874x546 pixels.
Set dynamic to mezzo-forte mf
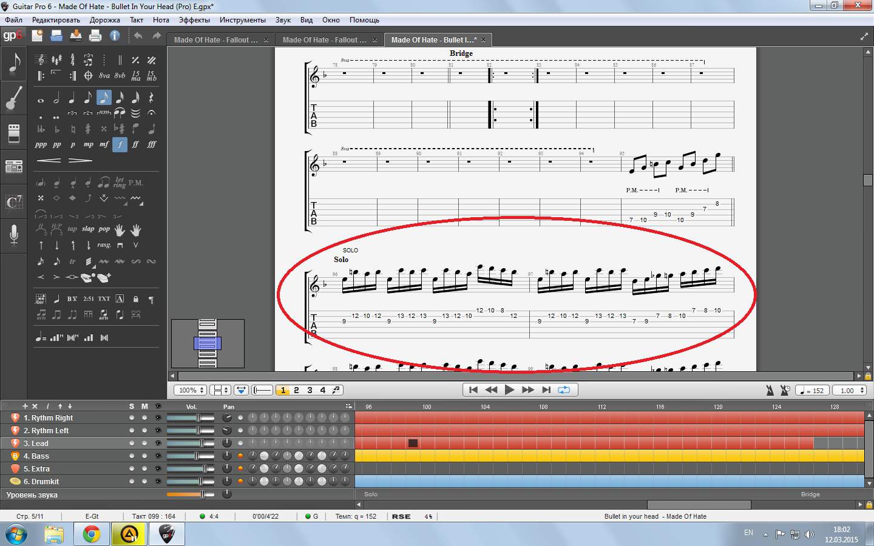pyautogui.click(x=104, y=144)
